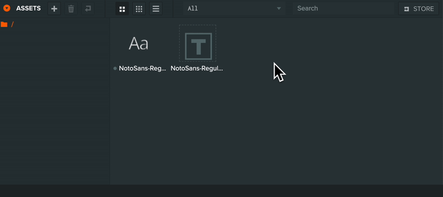Collapse the Assets panel via orange arrow icon
The width and height of the screenshot is (443, 197).
click(x=7, y=8)
